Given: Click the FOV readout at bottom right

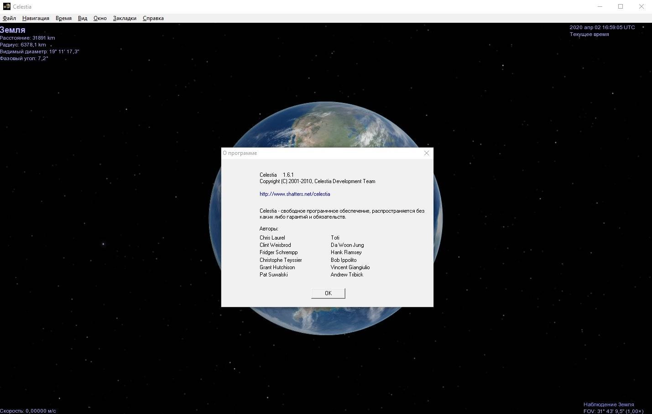Looking at the screenshot, I should tap(613, 411).
